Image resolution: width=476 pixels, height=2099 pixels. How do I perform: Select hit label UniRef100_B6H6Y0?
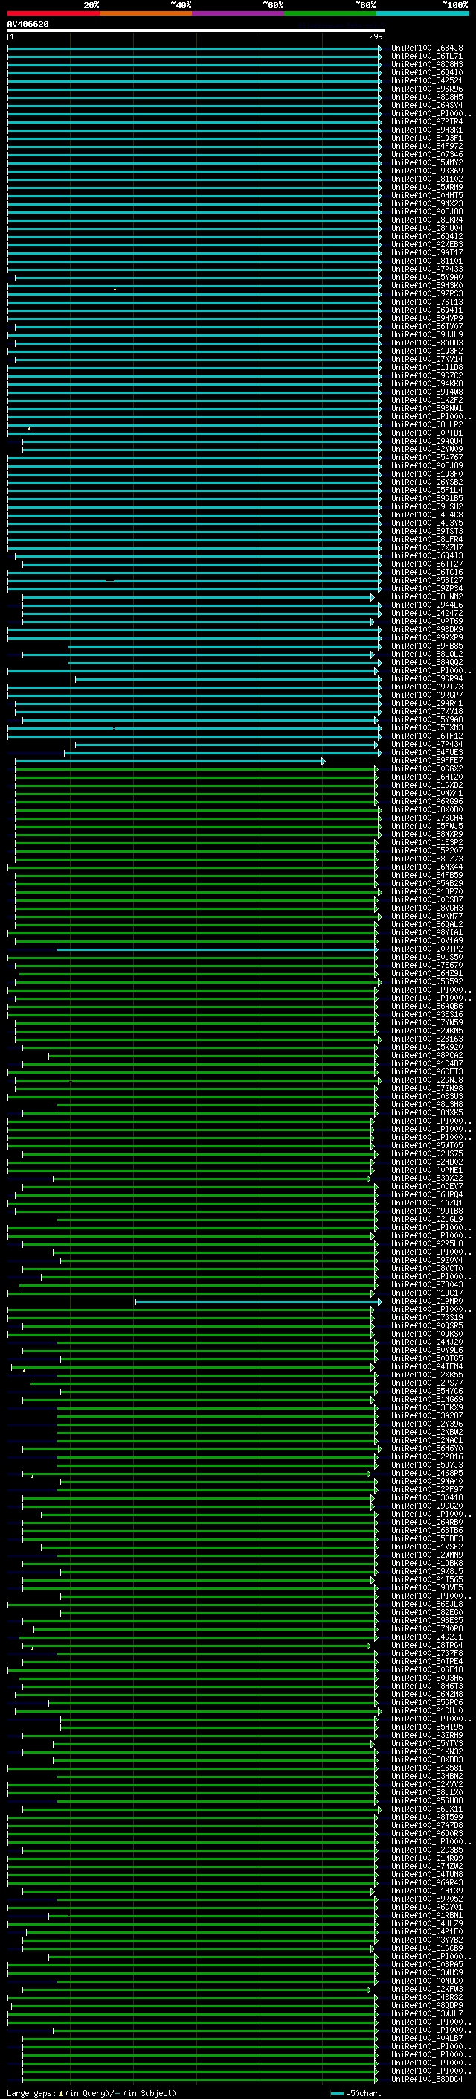coord(427,1450)
